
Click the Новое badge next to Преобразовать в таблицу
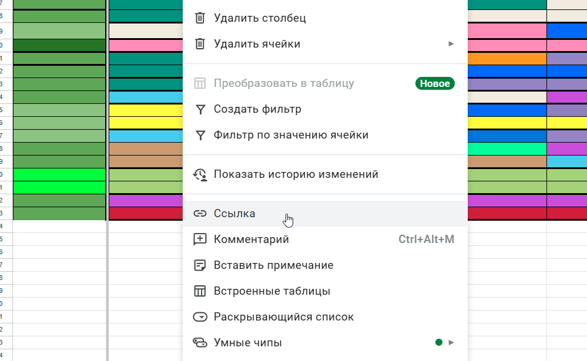pos(435,83)
